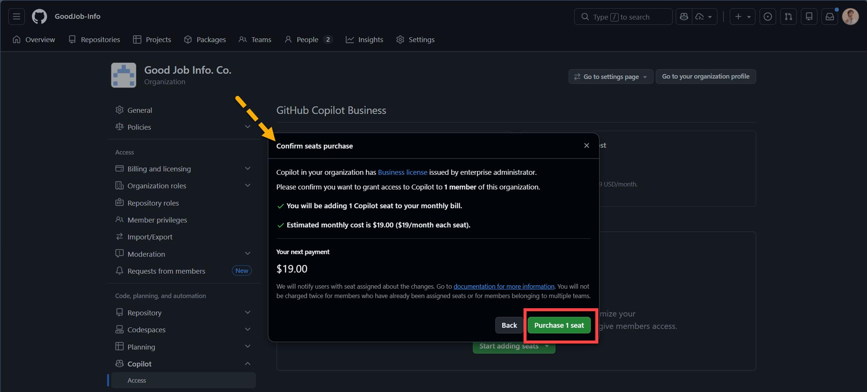Open the Go to settings page dropdown

[610, 77]
